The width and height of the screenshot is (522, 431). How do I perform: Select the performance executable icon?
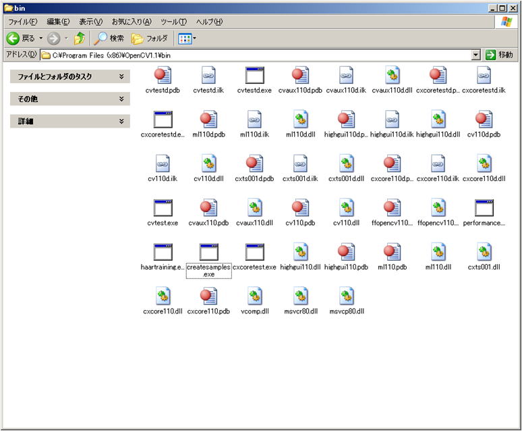pyautogui.click(x=484, y=208)
